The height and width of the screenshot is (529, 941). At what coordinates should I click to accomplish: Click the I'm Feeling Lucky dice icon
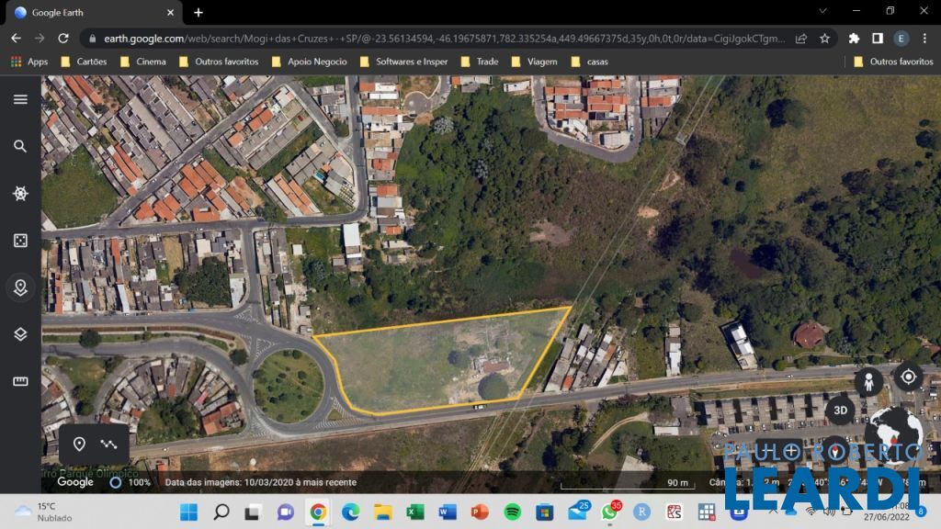click(20, 241)
